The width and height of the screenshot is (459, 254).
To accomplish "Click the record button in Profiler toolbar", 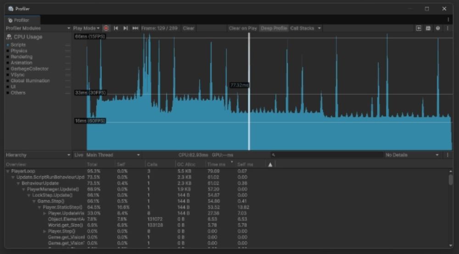I will pos(106,28).
